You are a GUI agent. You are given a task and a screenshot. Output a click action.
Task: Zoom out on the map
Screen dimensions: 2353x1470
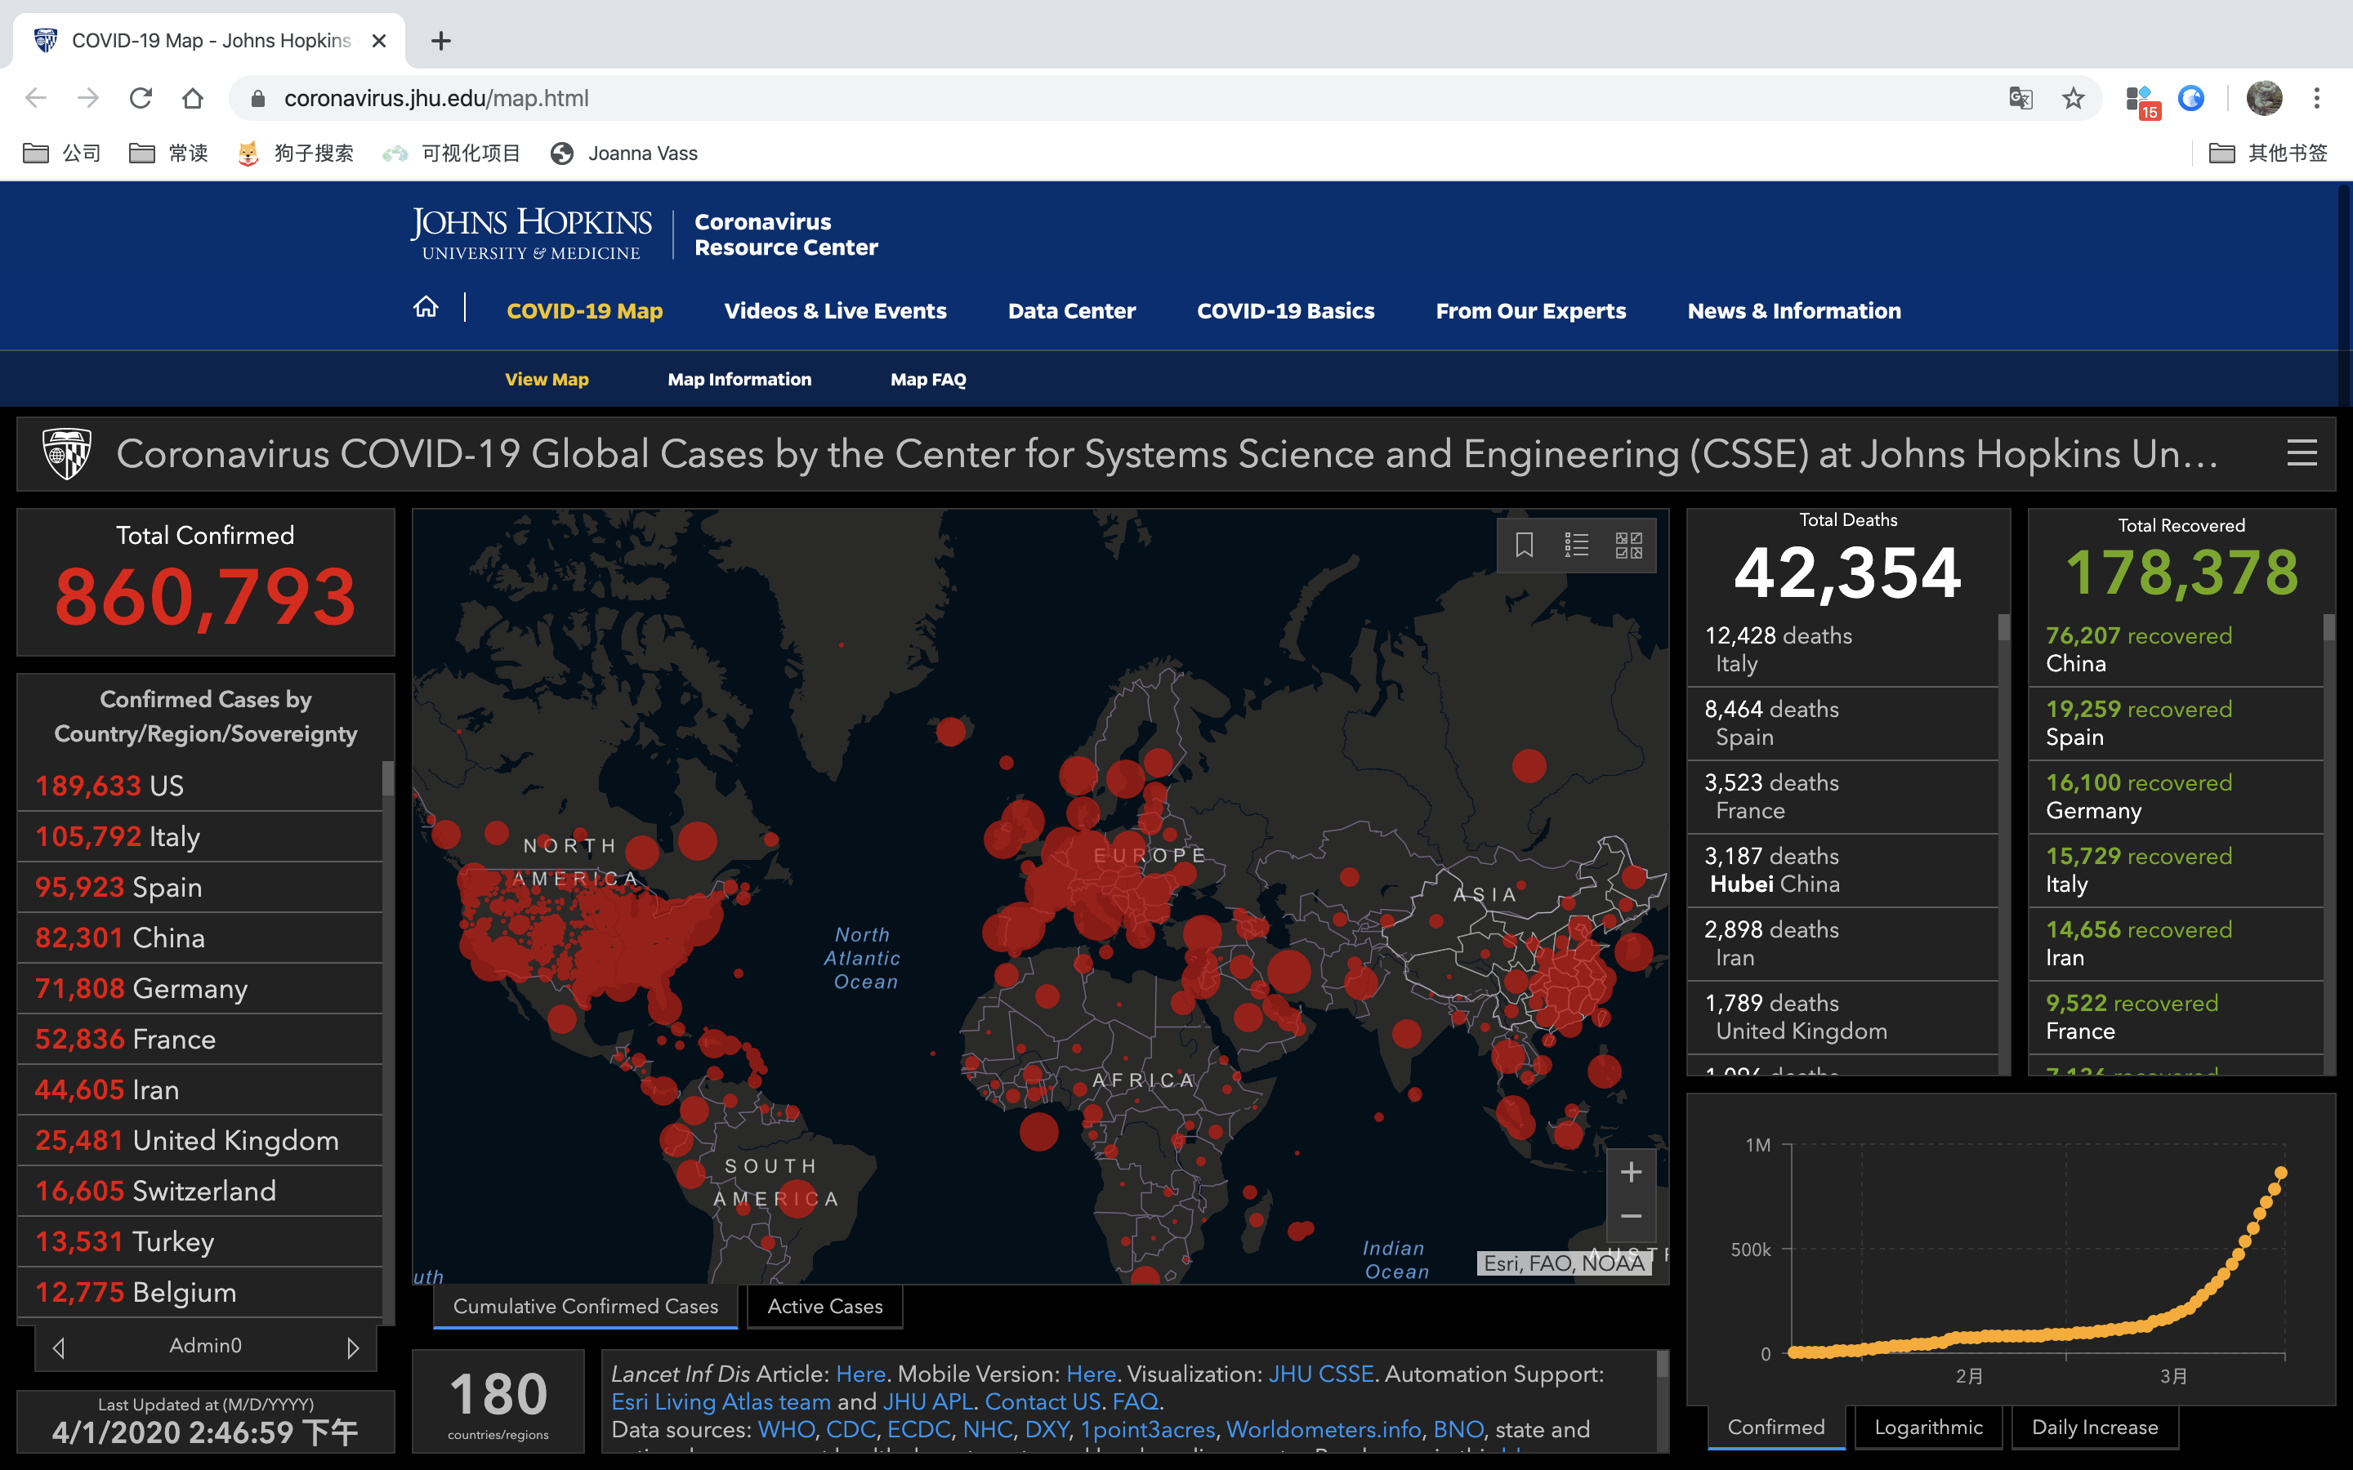click(x=1631, y=1216)
